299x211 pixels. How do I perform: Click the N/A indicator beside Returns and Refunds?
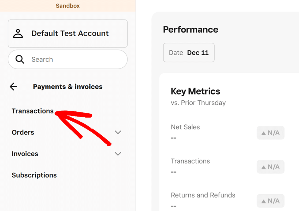pyautogui.click(x=271, y=201)
